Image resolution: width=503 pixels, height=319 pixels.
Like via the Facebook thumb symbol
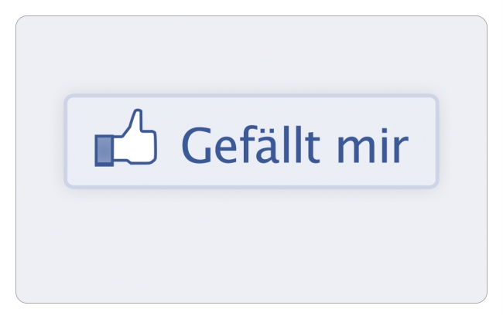point(125,137)
